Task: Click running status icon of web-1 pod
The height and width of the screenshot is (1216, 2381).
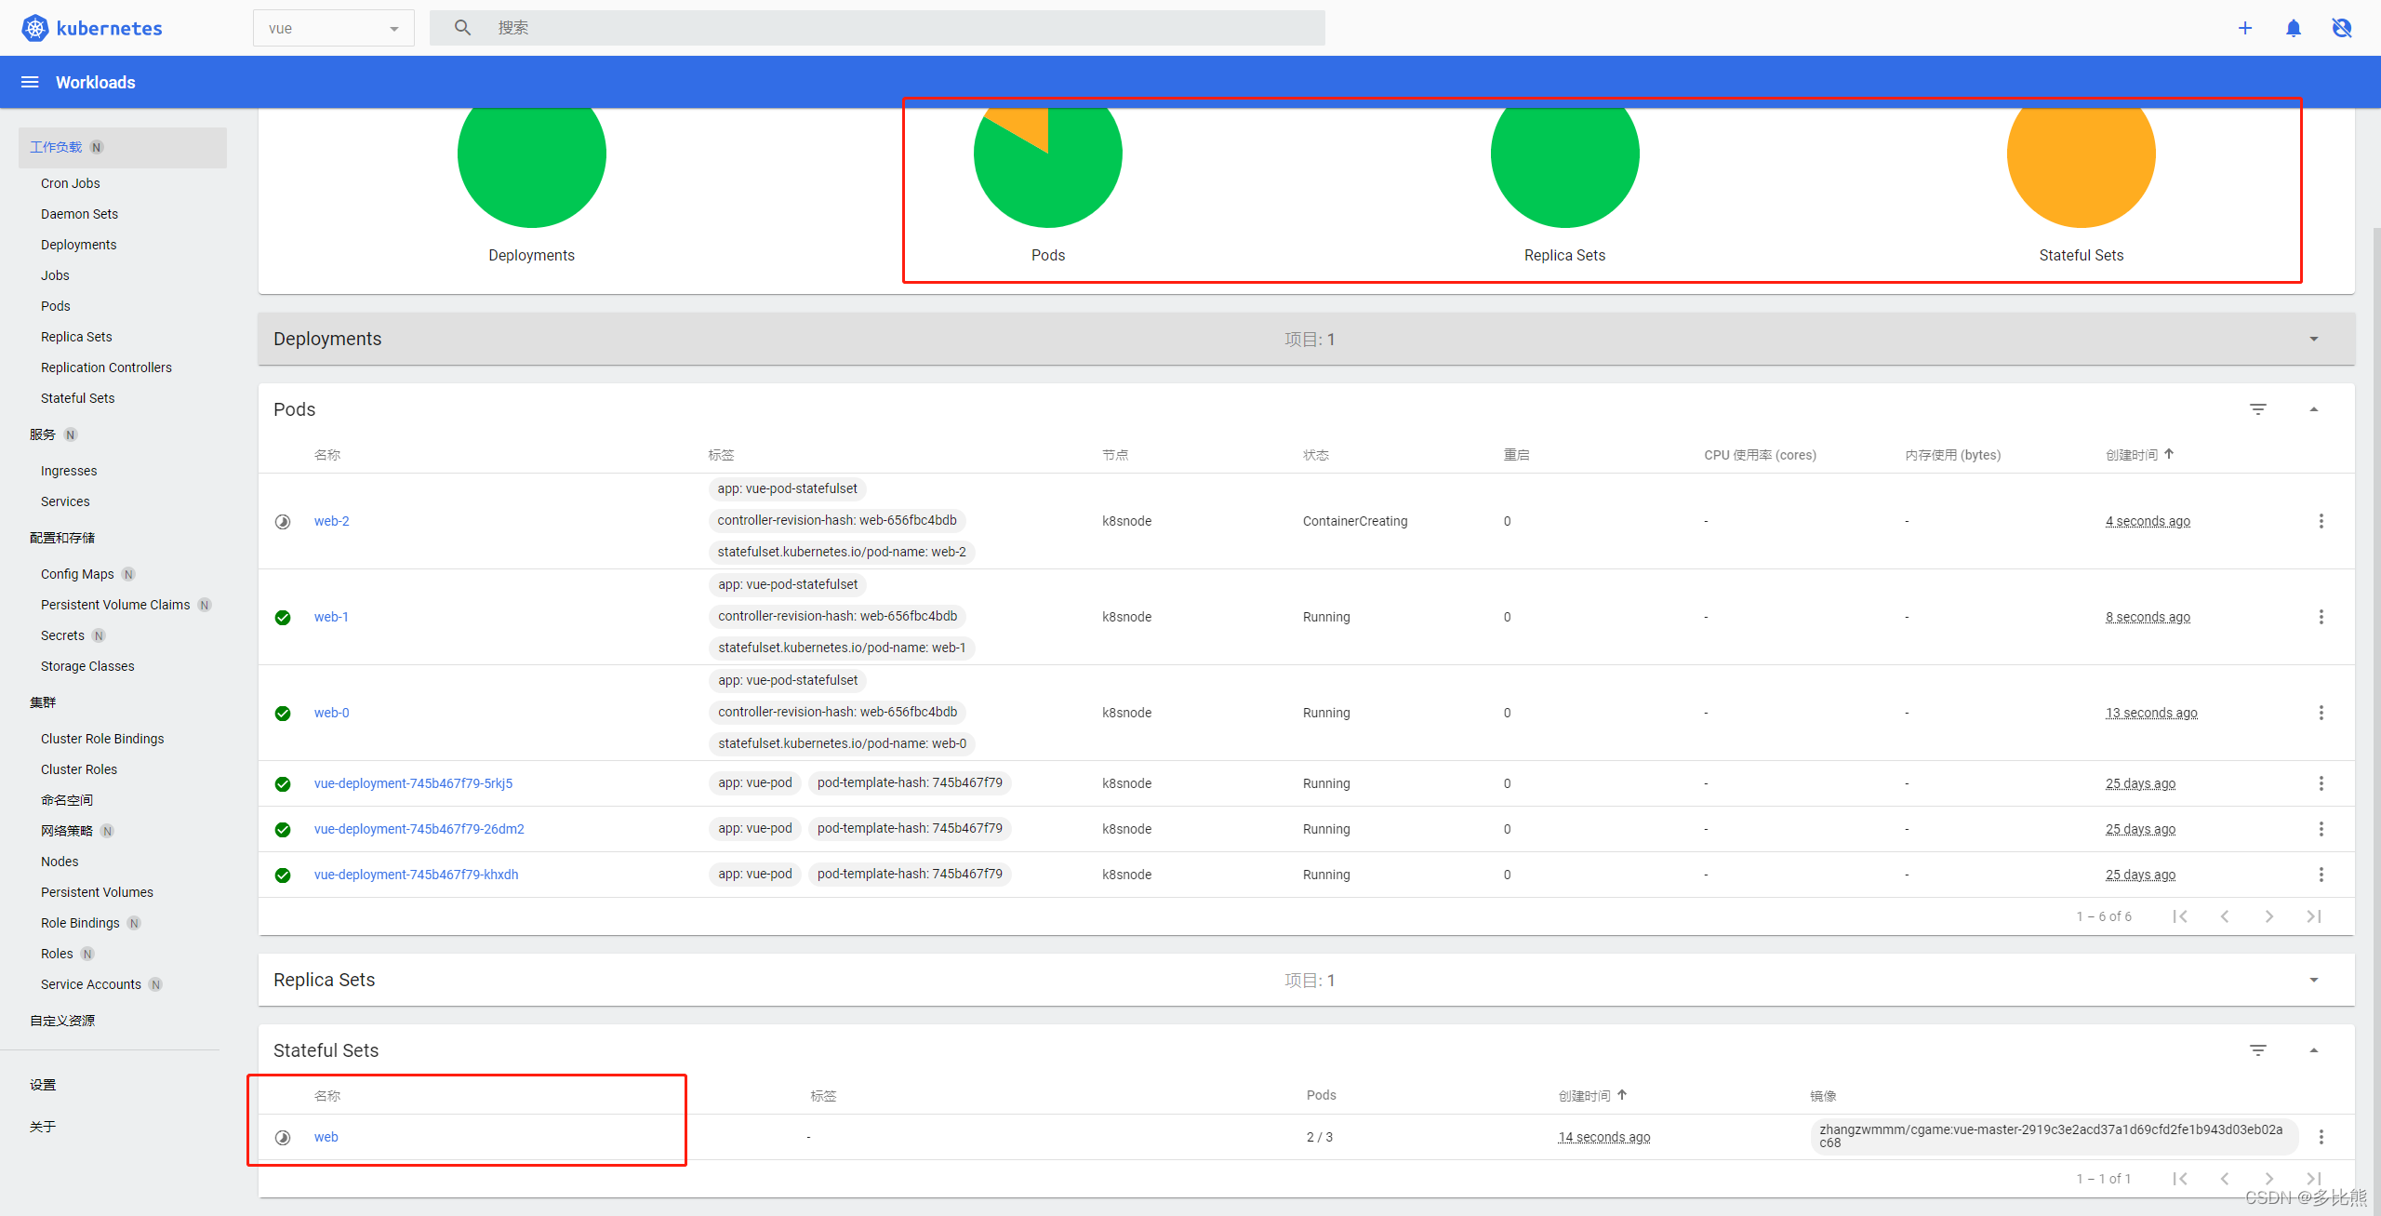Action: click(x=283, y=618)
